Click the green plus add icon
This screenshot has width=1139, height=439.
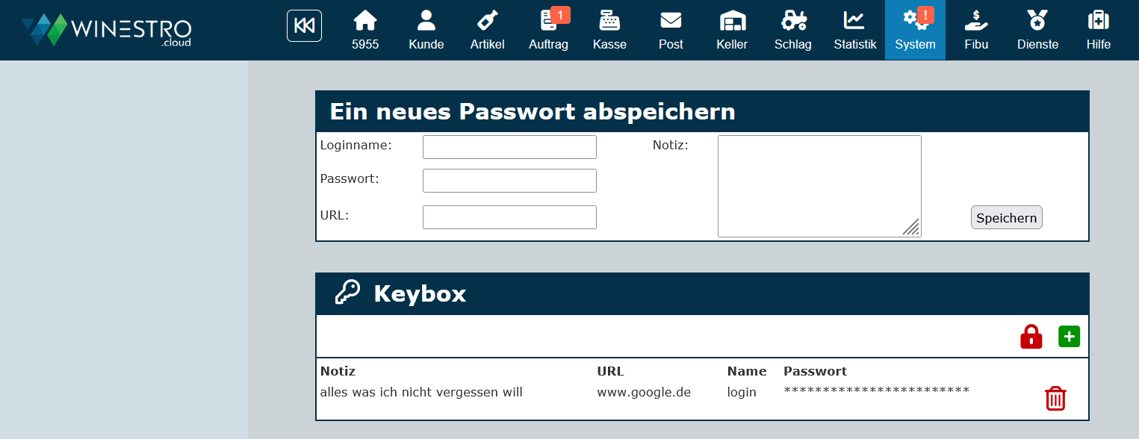pyautogui.click(x=1069, y=337)
